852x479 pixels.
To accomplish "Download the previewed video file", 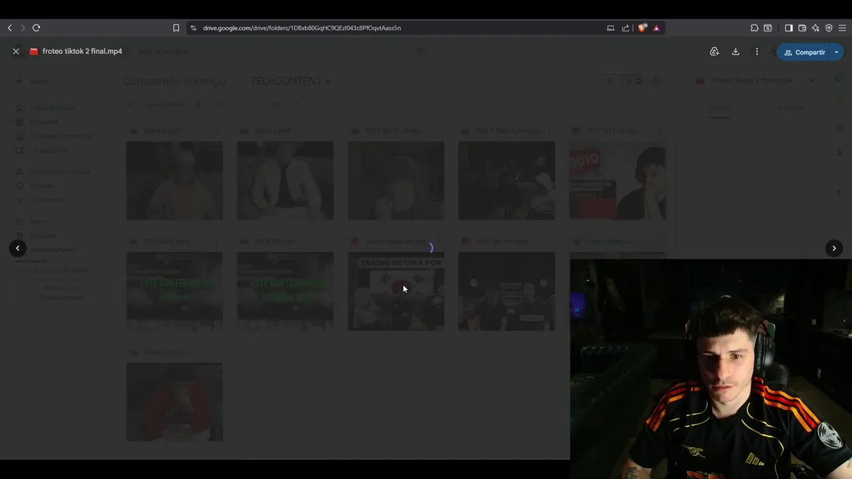I will (x=736, y=52).
